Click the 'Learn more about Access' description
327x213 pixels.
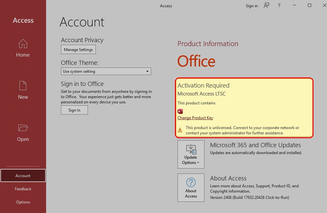pyautogui.click(x=254, y=189)
